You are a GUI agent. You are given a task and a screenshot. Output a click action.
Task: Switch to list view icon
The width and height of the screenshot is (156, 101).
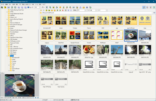(71, 10)
